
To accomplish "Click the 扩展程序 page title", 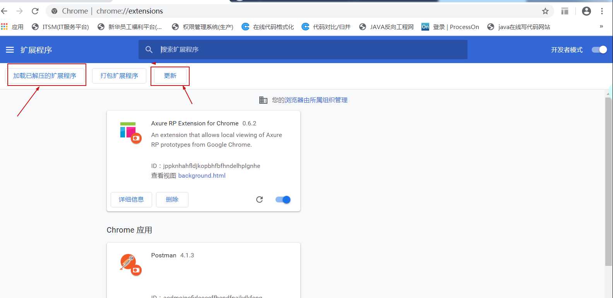I will coord(36,50).
